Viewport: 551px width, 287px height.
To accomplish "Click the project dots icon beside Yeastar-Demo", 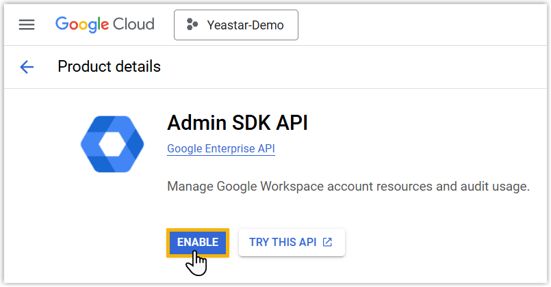I will (193, 25).
